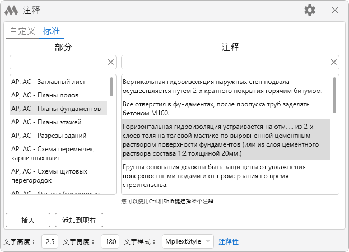Screen dimensions: 349x252
Task: Choose 'АР, АС - Разрезы зданий' in list
Action: click(48, 135)
